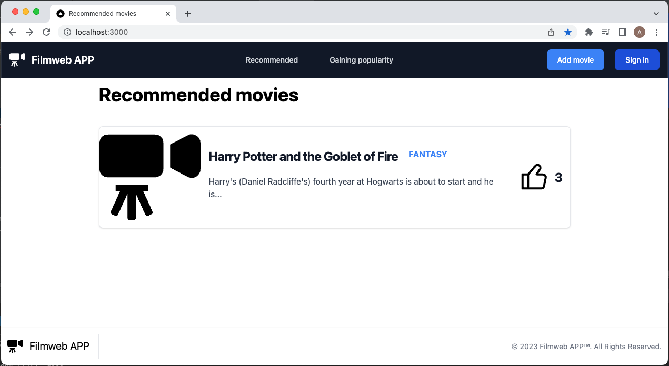Click the footer Filmweb APP text
This screenshot has height=366, width=669.
coord(59,346)
